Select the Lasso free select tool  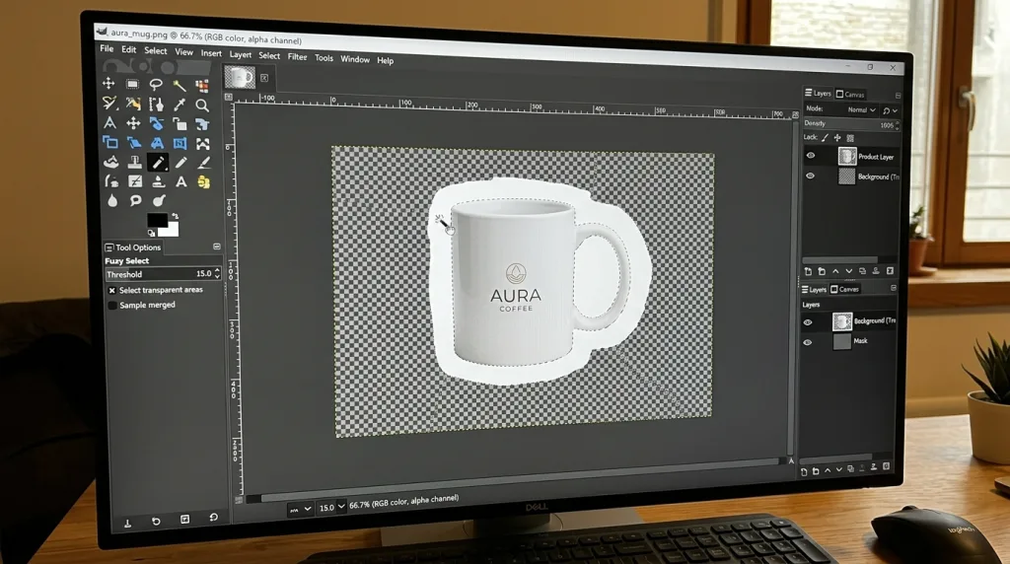tap(156, 85)
